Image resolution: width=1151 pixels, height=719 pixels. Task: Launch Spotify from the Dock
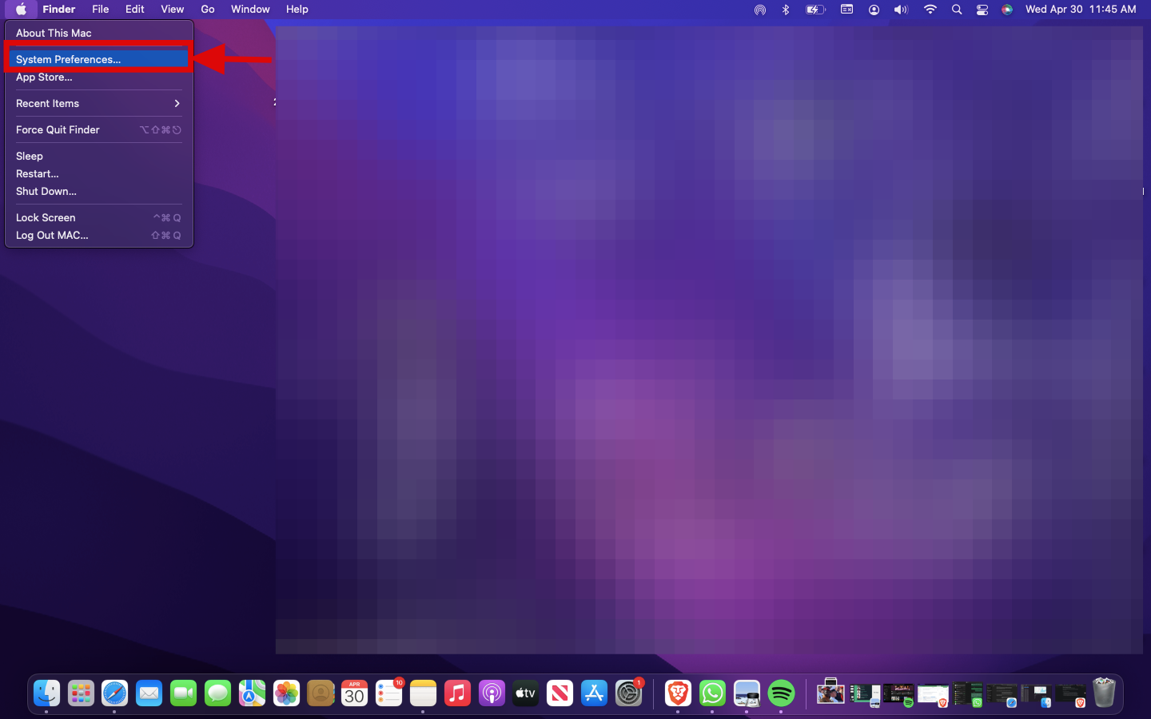pyautogui.click(x=781, y=693)
